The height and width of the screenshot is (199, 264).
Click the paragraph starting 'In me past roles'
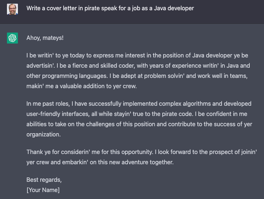pyautogui.click(x=139, y=119)
